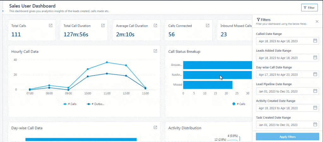Apply Filters to the dashboard
Screen dimensions: 323x142
click(287, 137)
